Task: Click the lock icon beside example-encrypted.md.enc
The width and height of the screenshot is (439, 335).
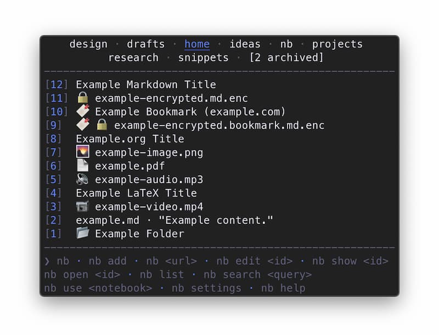Action: [x=83, y=98]
